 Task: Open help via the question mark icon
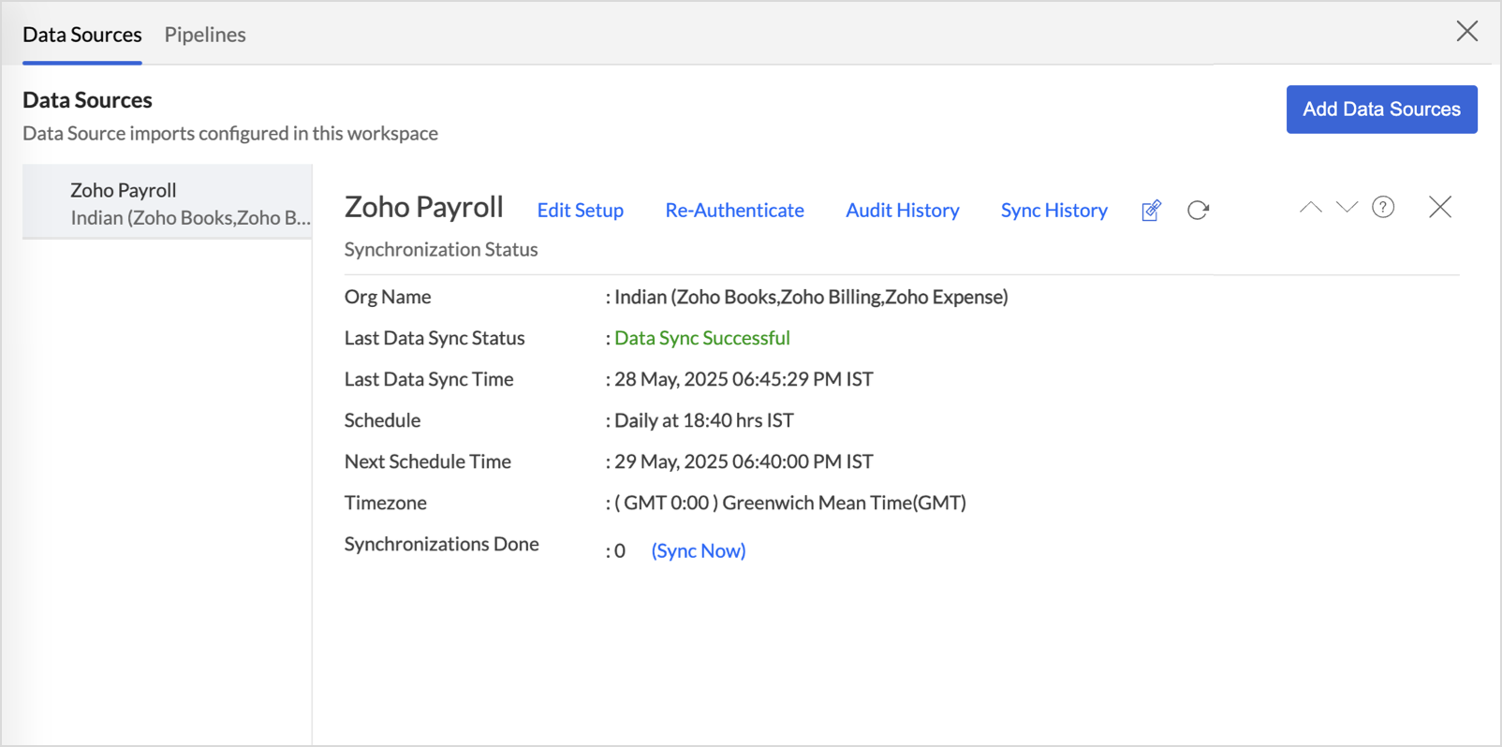pos(1383,208)
